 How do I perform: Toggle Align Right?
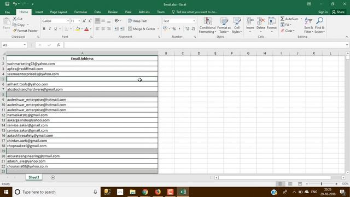click(x=109, y=29)
